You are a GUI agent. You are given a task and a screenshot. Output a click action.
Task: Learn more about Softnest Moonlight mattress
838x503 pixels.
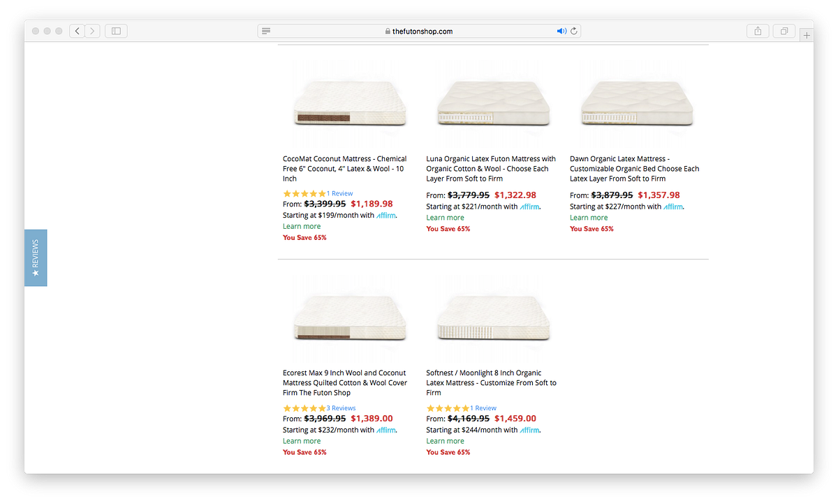click(x=445, y=440)
